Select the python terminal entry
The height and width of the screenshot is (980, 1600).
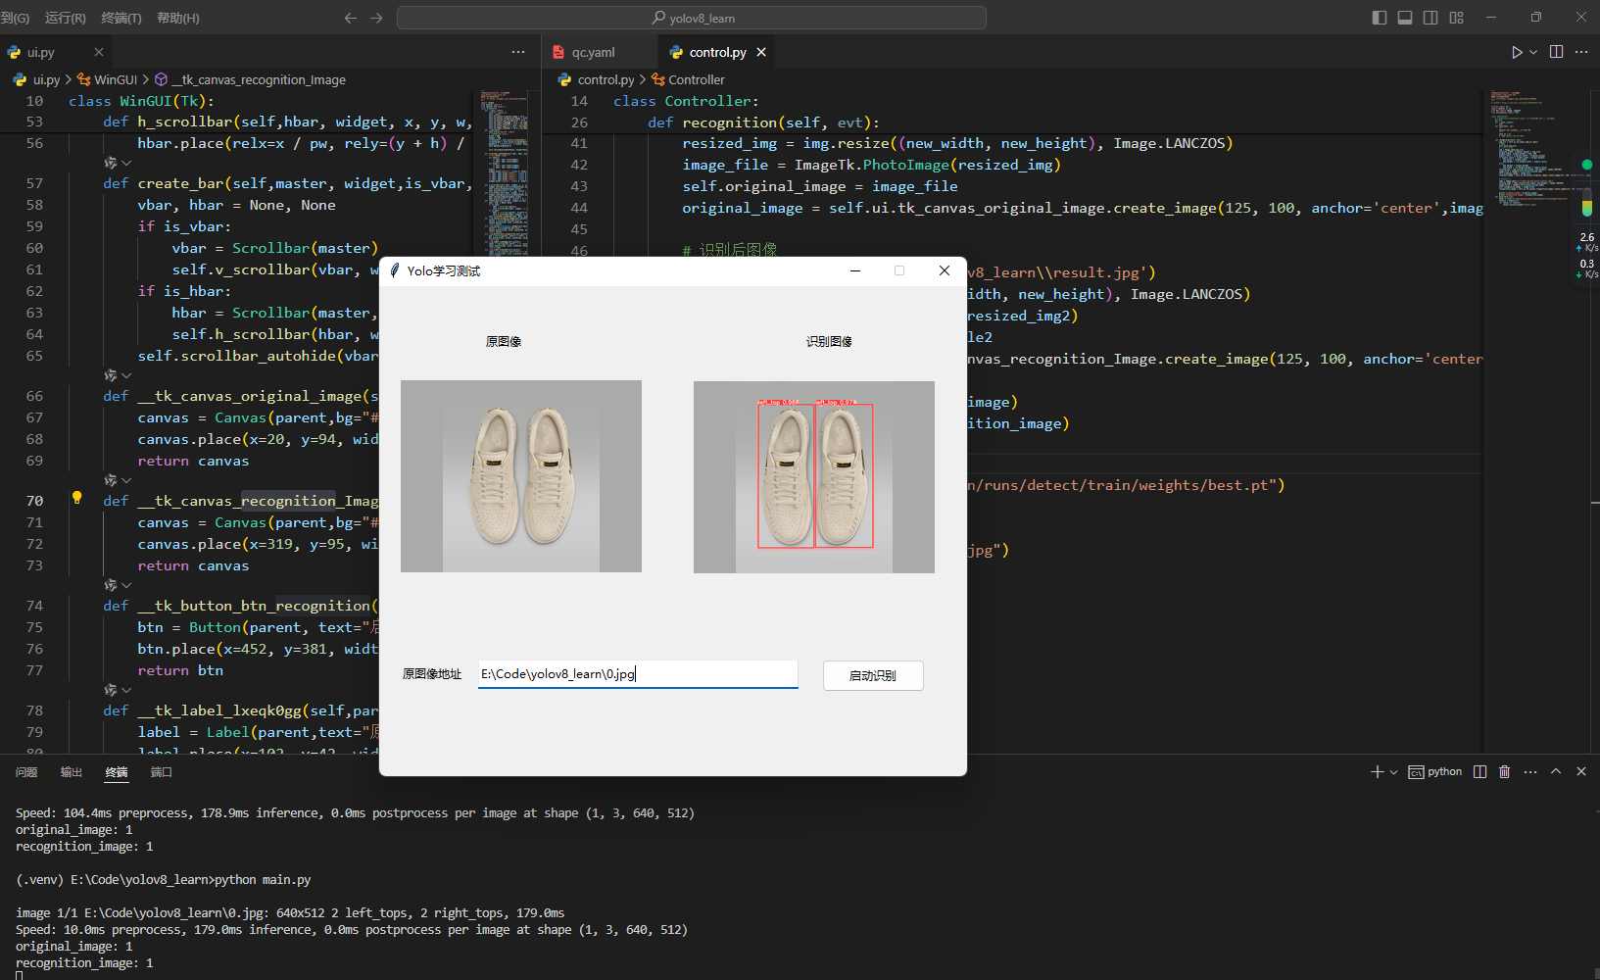pos(1435,772)
